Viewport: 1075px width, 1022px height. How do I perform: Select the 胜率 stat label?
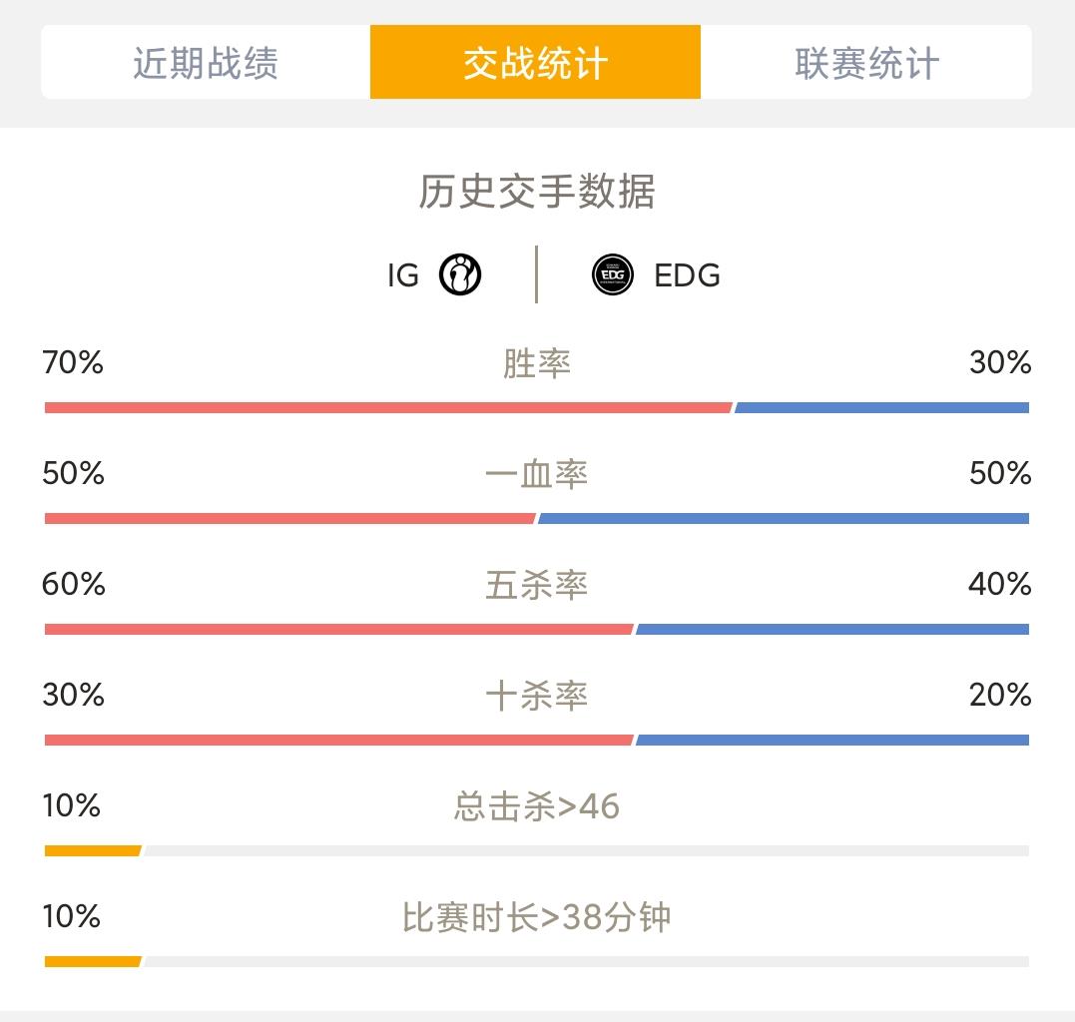click(x=537, y=363)
